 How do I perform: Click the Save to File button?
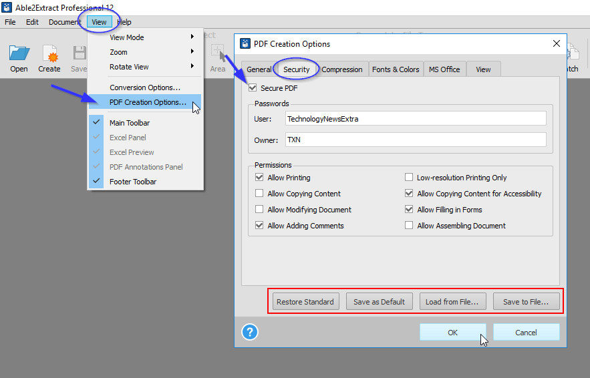(x=526, y=302)
